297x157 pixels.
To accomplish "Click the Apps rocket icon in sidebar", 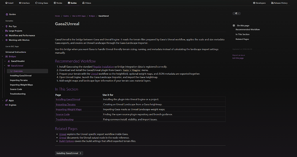I will (6, 100).
